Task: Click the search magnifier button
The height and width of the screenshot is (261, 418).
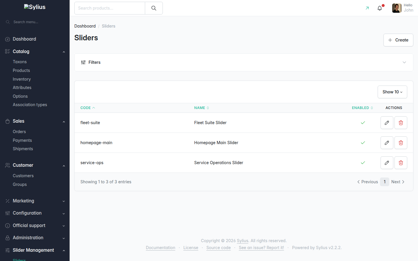Action: (154, 8)
